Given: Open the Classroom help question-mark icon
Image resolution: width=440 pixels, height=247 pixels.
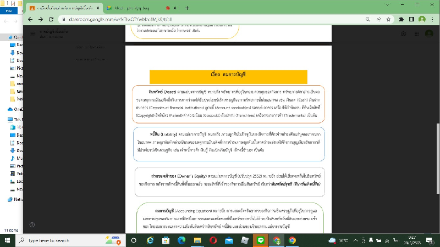Looking at the screenshot, I should [32, 224].
